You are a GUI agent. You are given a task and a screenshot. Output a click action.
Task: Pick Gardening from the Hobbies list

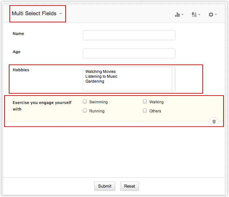(95, 81)
